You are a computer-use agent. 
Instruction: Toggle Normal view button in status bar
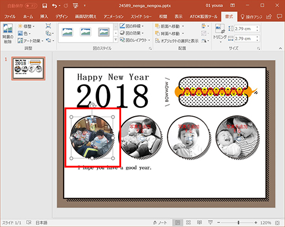pos(178,223)
